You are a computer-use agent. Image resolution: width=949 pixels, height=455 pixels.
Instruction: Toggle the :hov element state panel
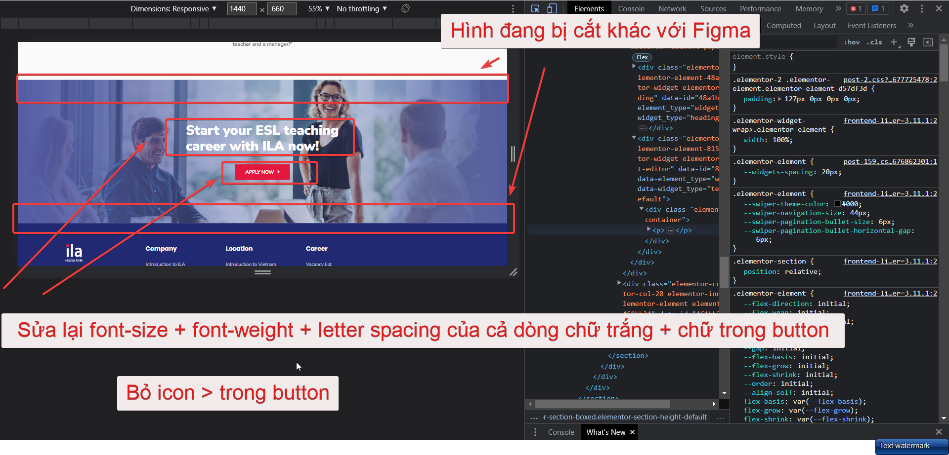pyautogui.click(x=852, y=42)
